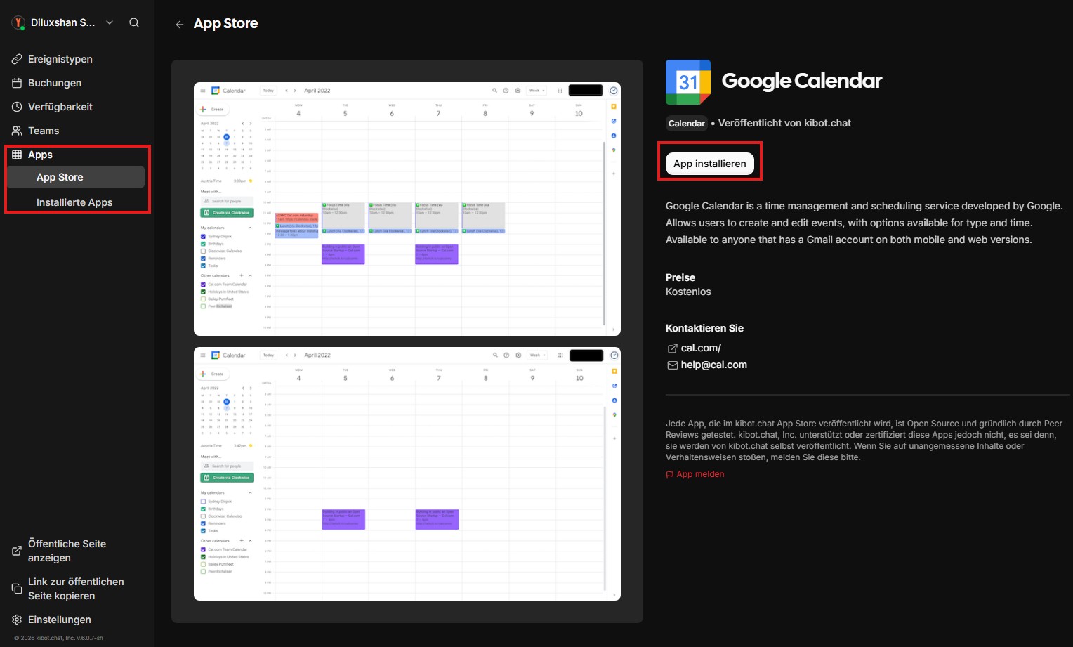Viewport: 1073px width, 647px height.
Task: Click Link zur öffentlichen Seite kopieren
Action: coord(76,589)
